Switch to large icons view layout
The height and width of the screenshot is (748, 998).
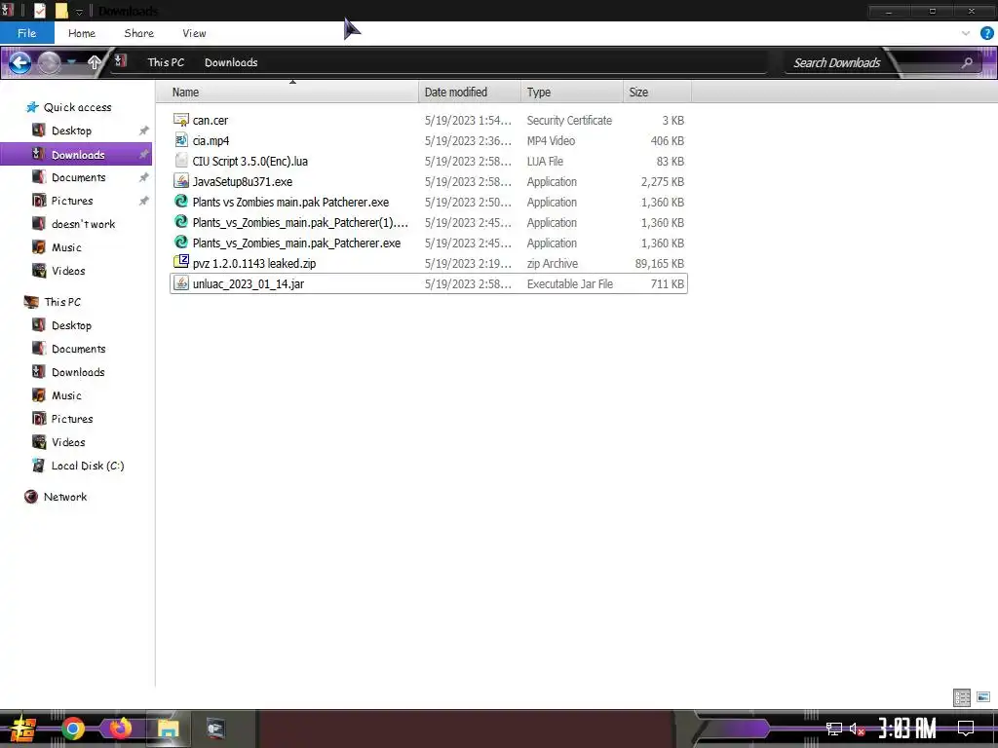coord(983,697)
